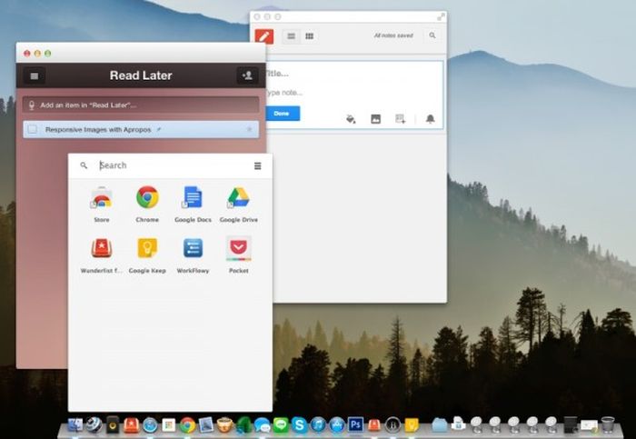The height and width of the screenshot is (439, 636).
Task: Open Chrome from the Dock
Action: pyautogui.click(x=187, y=425)
